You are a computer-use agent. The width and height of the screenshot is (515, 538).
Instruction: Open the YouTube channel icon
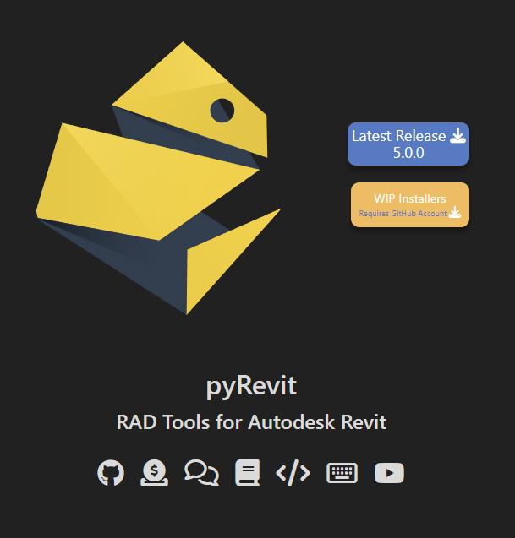389,473
